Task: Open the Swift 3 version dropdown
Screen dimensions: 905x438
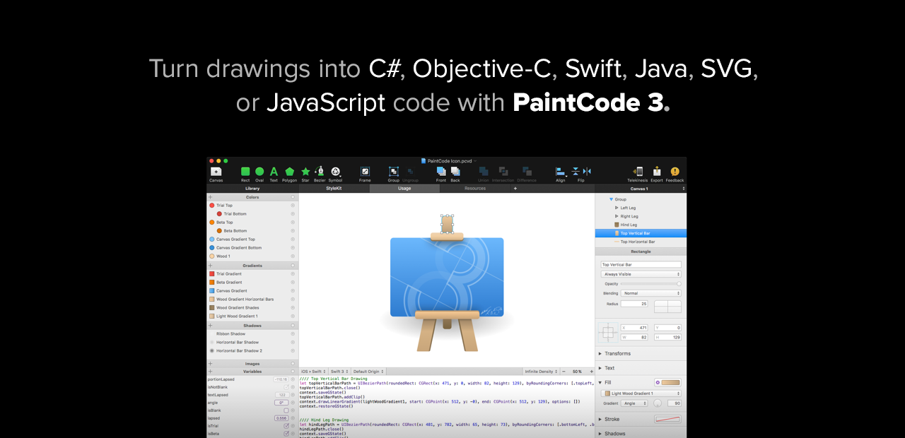Action: [339, 372]
